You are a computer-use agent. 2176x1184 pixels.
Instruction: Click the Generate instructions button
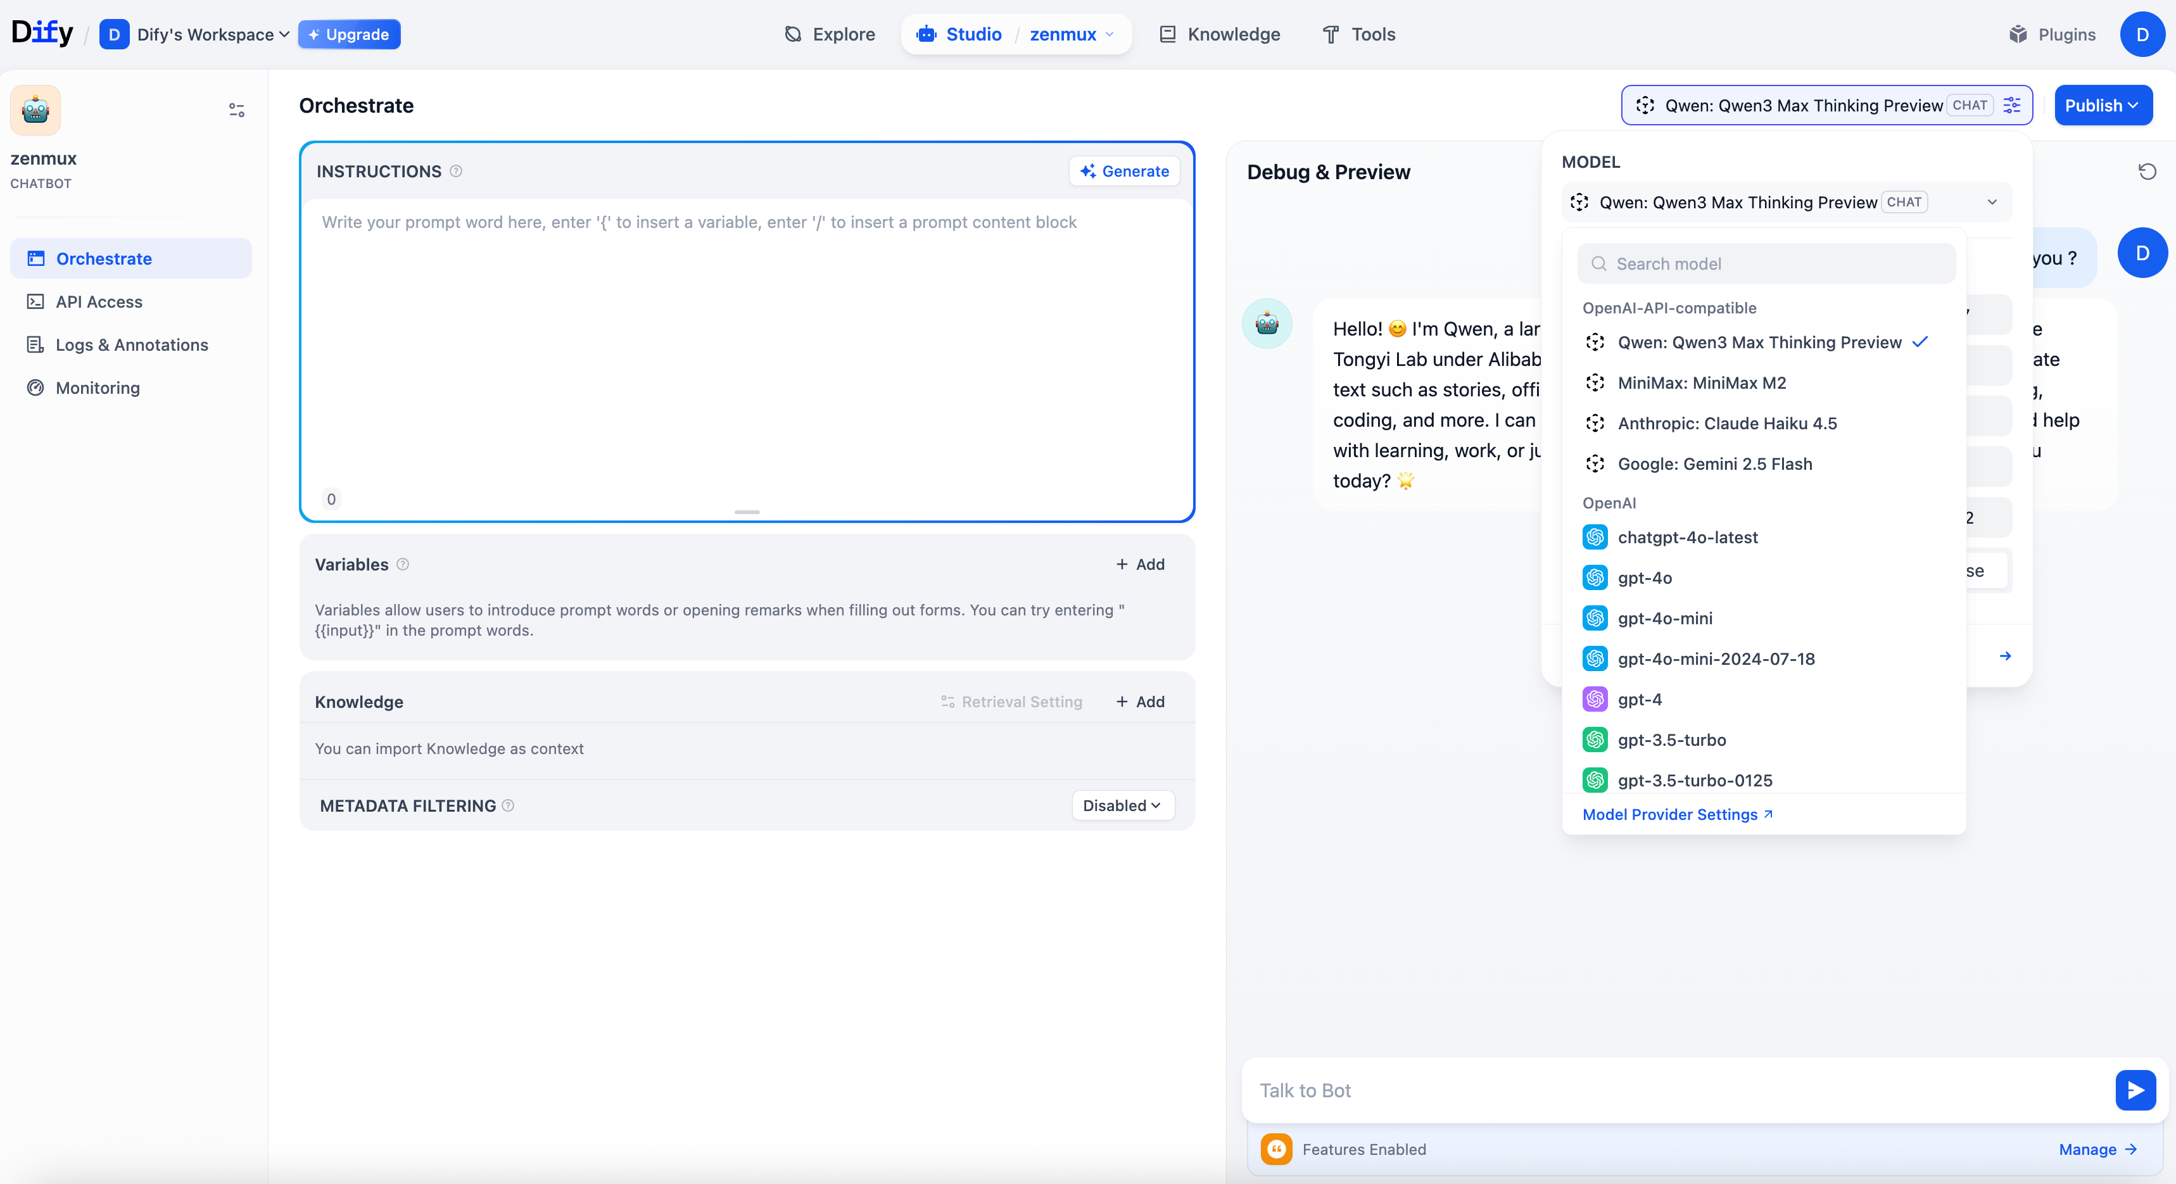[1124, 172]
